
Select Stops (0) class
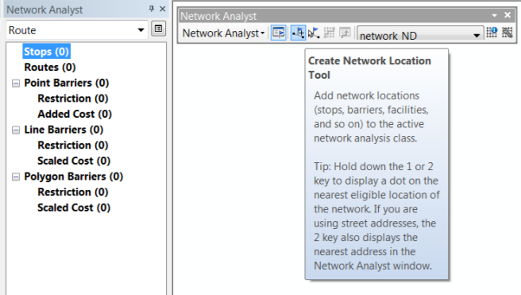click(x=47, y=52)
